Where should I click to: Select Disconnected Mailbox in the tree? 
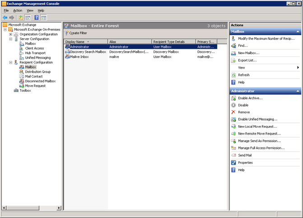pyautogui.click(x=40, y=81)
